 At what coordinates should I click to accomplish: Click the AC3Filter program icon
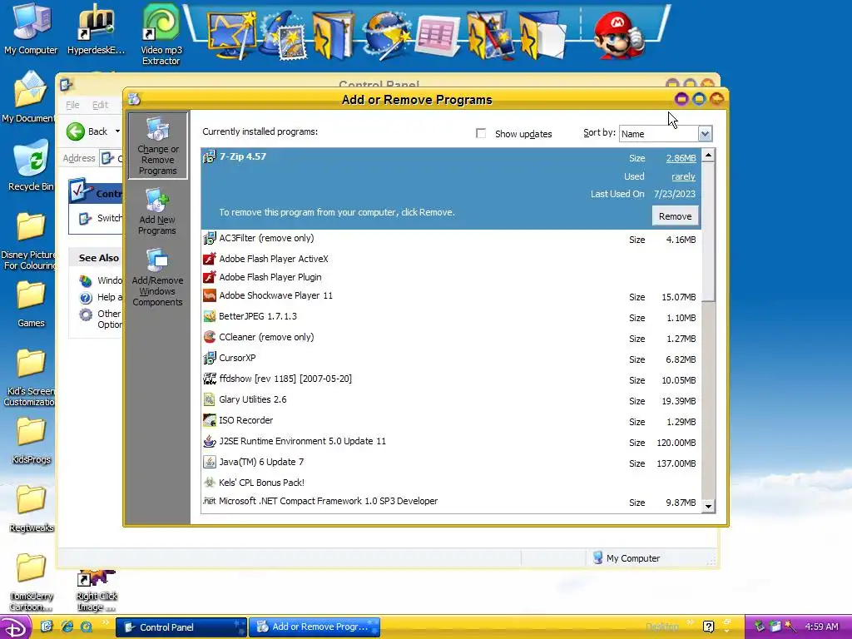(x=209, y=238)
